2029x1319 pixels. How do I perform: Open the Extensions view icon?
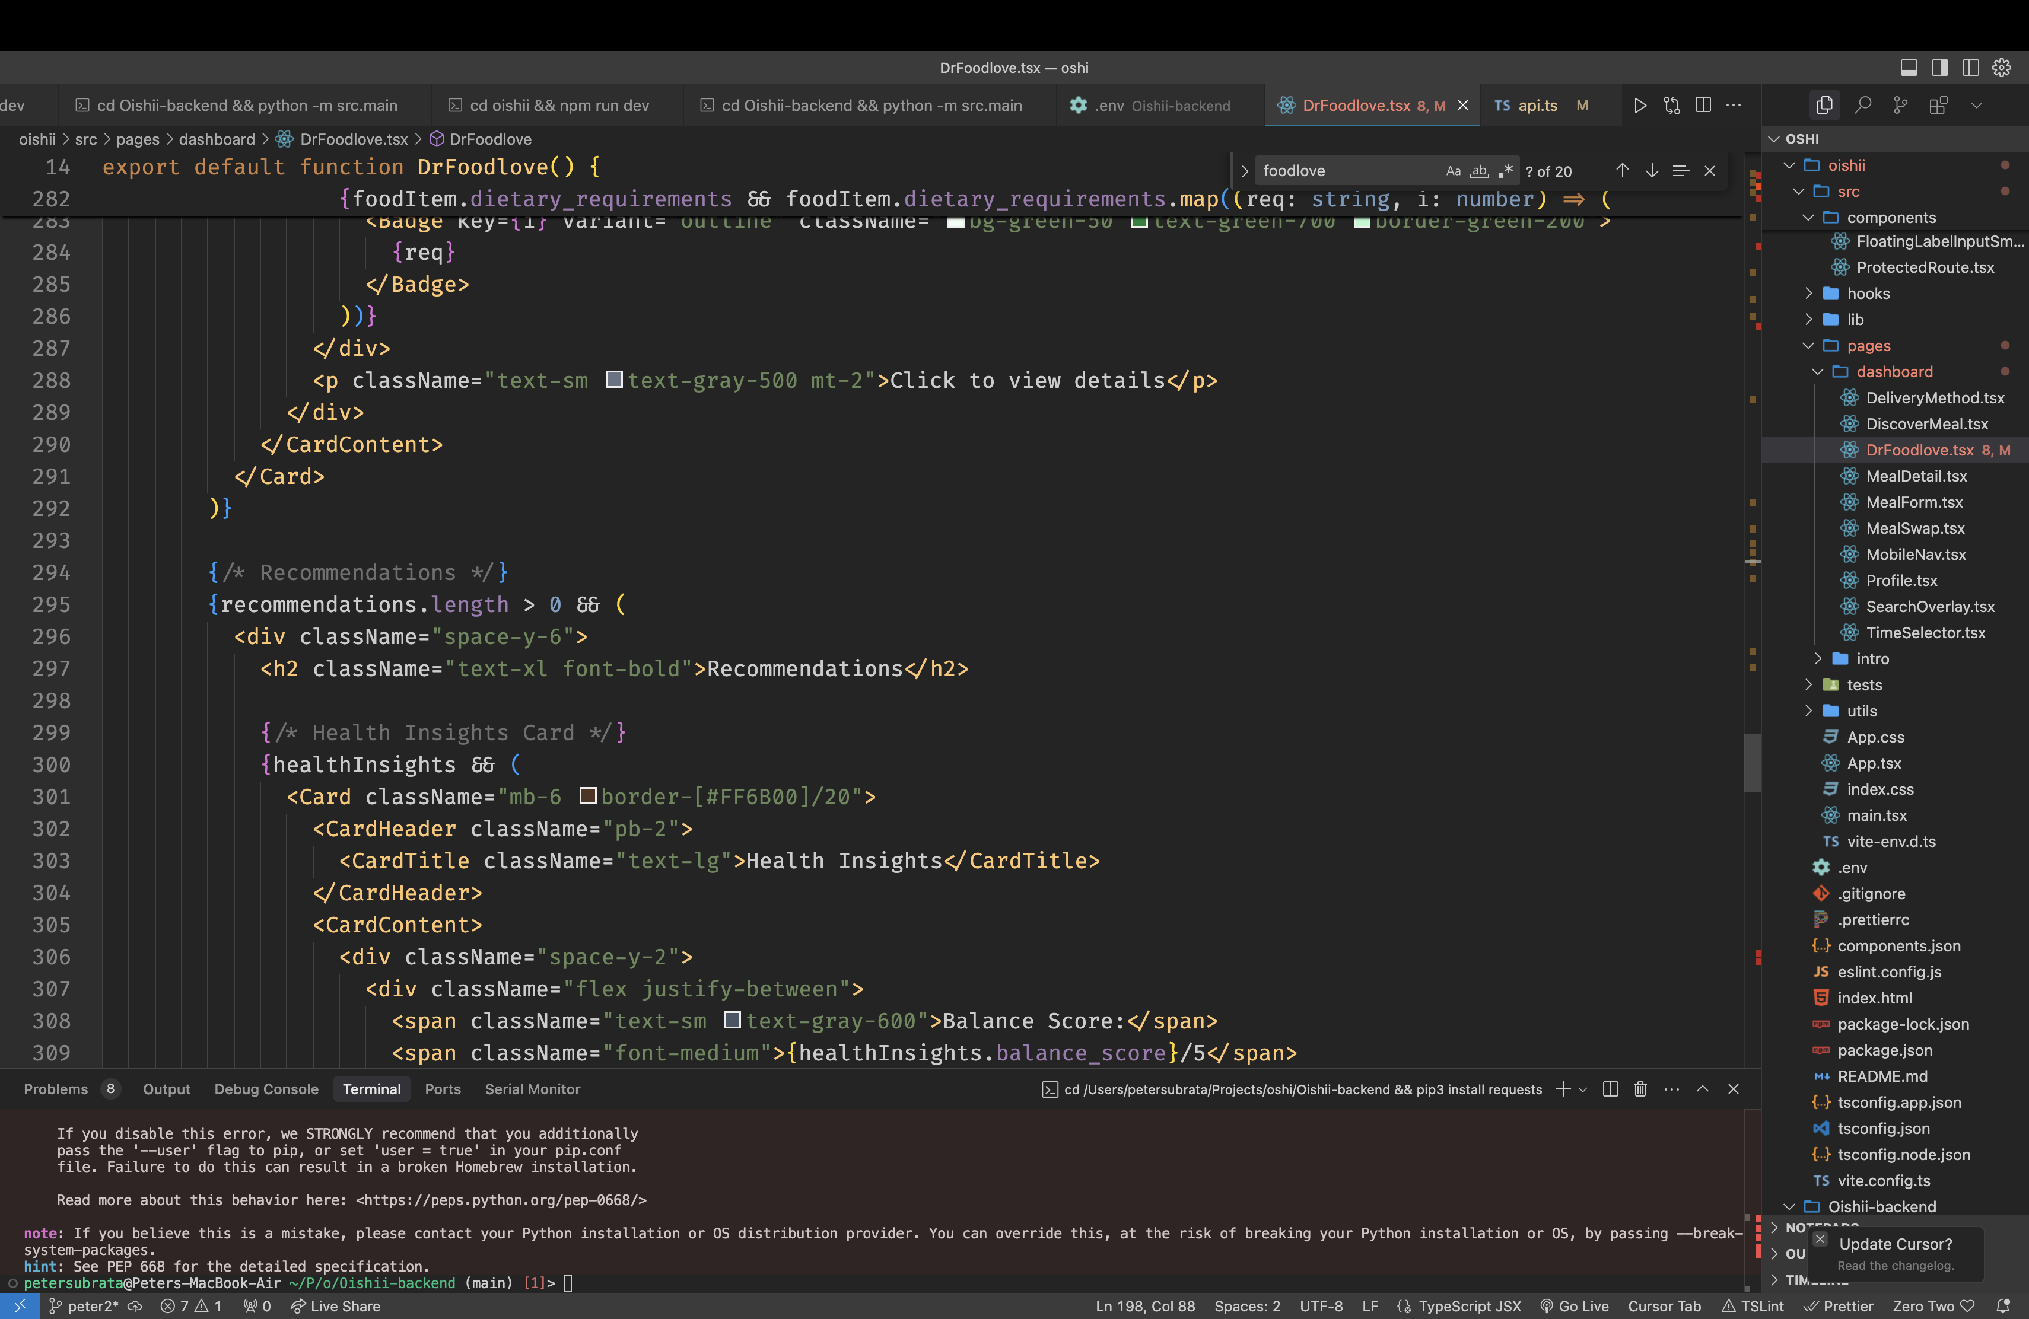(1938, 106)
